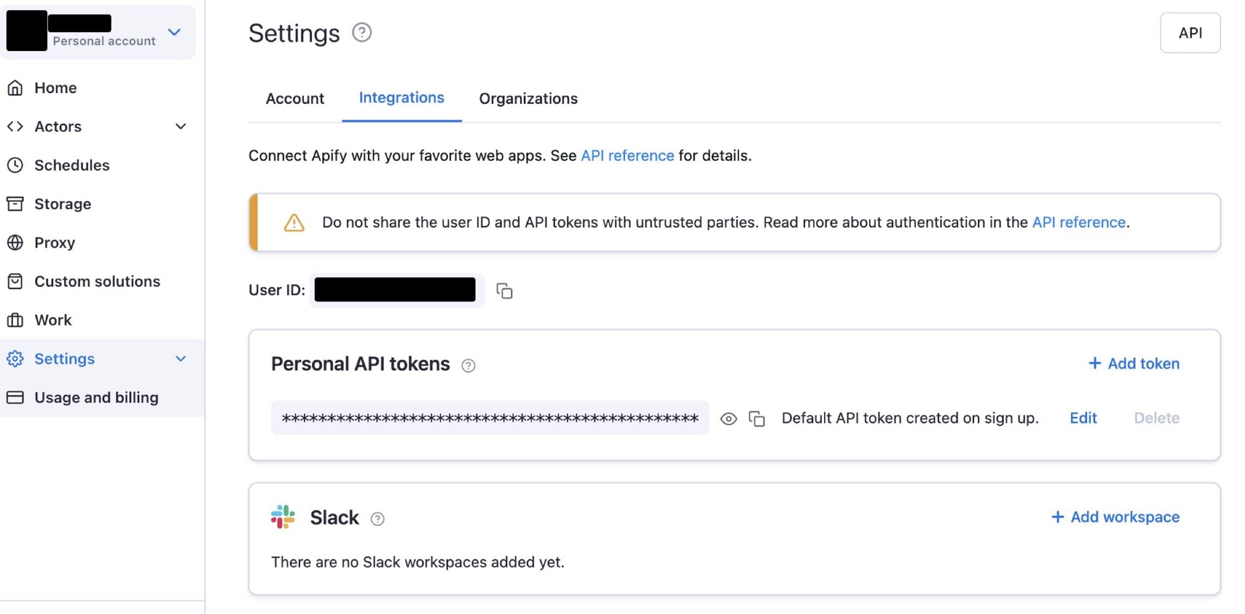Screen dimensions: 1245x614
Task: Open the Organizations tab
Action: click(528, 98)
